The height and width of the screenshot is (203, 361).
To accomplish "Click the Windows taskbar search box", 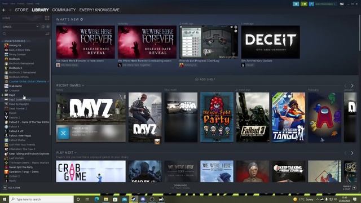I will pyautogui.click(x=41, y=199).
